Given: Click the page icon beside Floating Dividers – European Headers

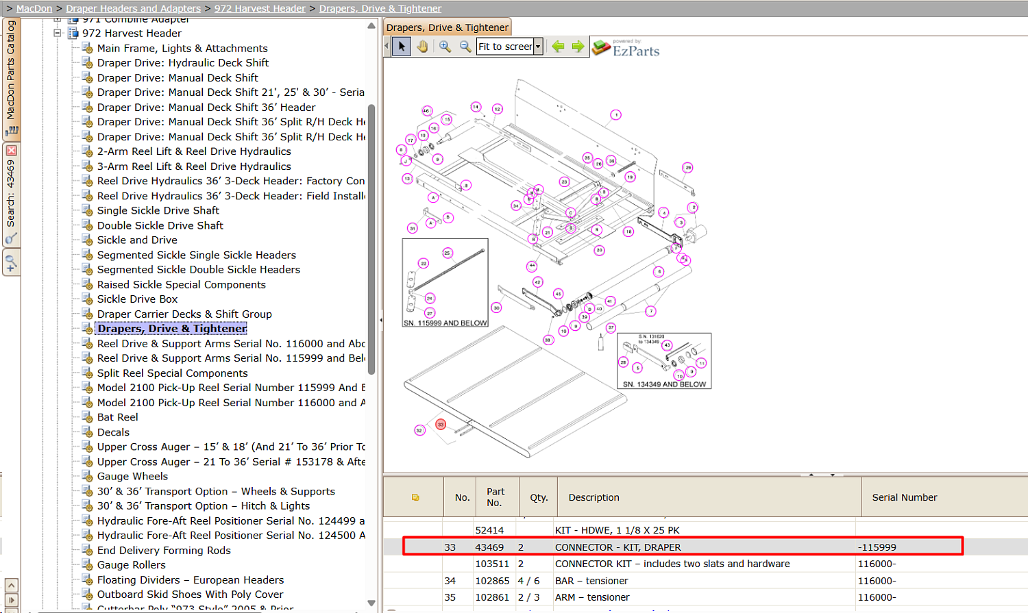Looking at the screenshot, I should point(87,579).
